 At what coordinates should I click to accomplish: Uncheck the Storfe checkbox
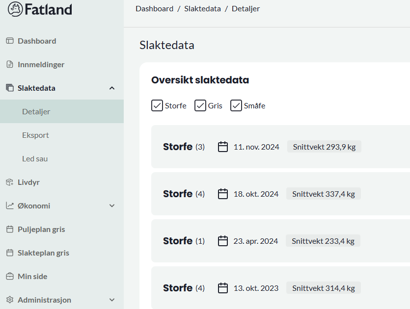coord(157,106)
